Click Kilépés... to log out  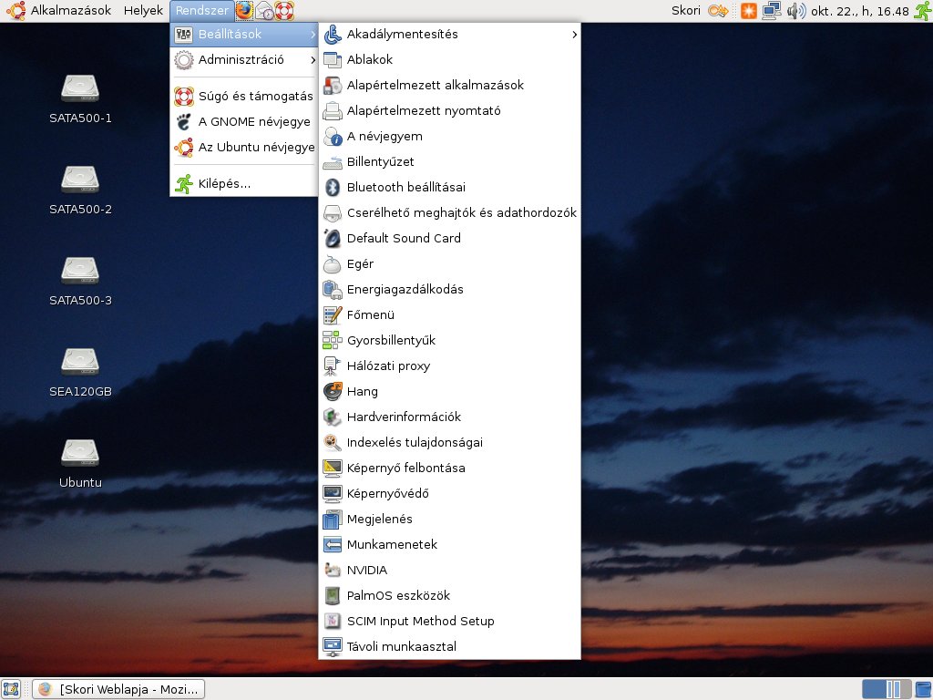click(224, 184)
